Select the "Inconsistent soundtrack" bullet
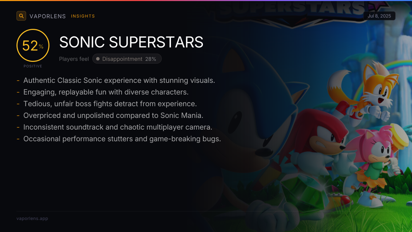 click(118, 127)
